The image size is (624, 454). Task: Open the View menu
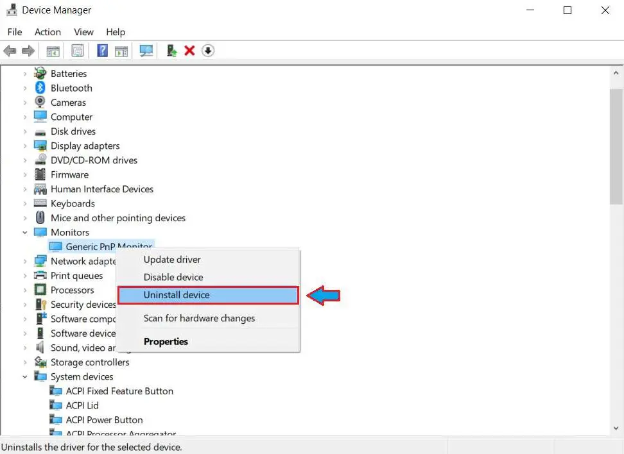(x=83, y=32)
